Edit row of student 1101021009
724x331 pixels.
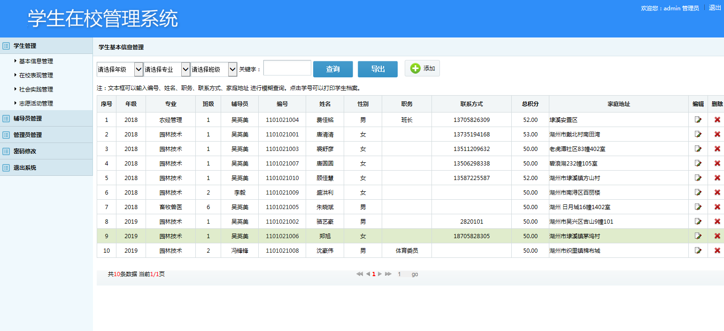click(698, 193)
